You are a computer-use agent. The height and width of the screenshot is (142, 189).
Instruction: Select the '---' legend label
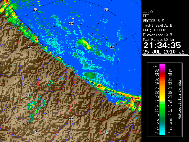pyautogui.click(x=169, y=66)
